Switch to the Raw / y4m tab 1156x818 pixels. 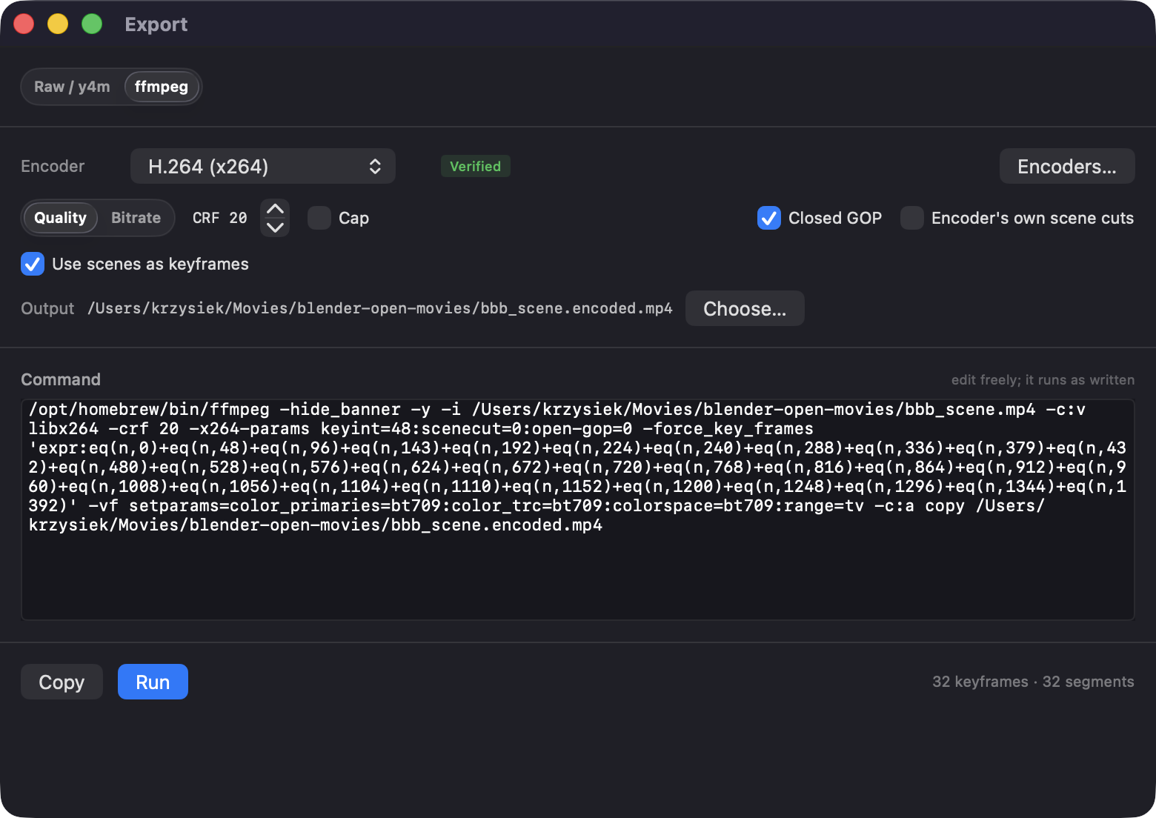[72, 87]
